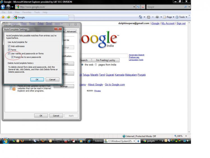Viewport: 210px width, 158px height.
Task: Open the File menu
Action: tap(4, 12)
